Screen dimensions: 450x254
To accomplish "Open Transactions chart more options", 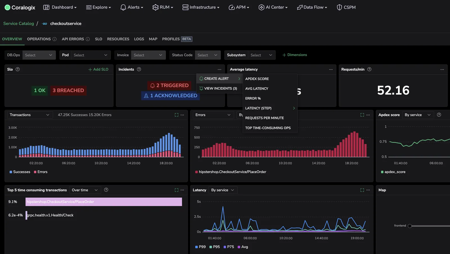I will 182,115.
